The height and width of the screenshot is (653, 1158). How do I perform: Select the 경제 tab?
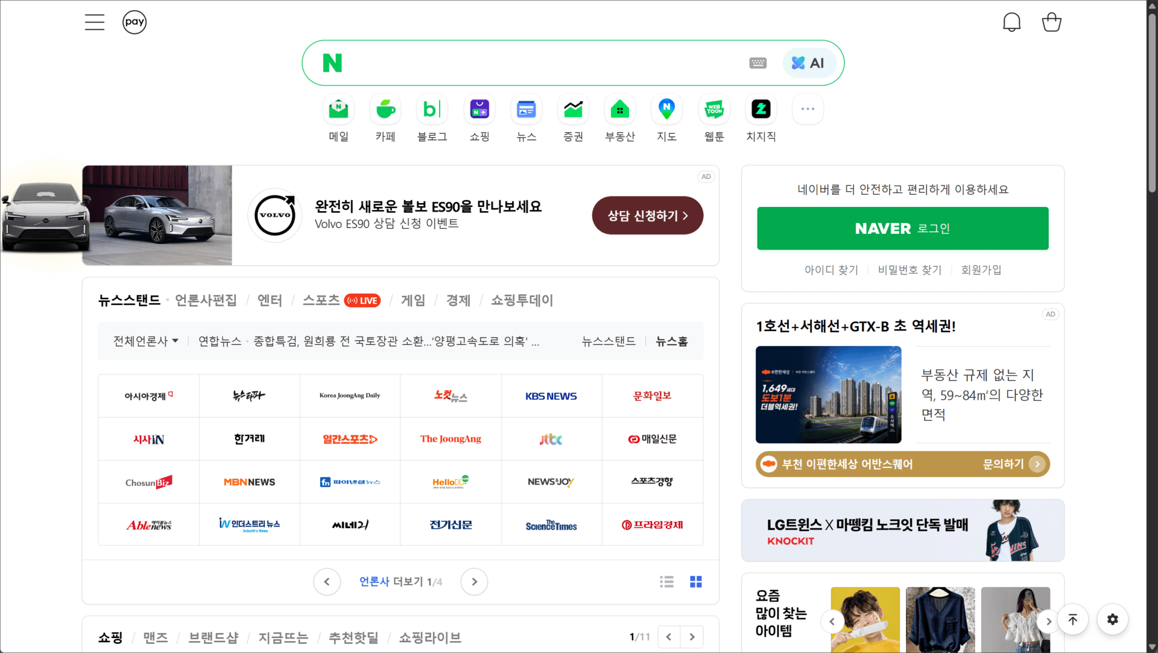point(458,300)
